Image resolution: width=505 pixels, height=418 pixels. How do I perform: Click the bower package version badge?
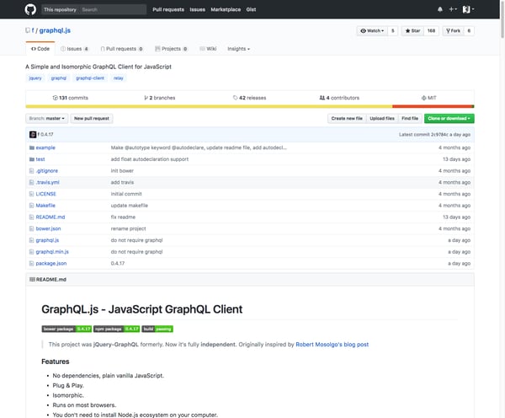click(66, 329)
